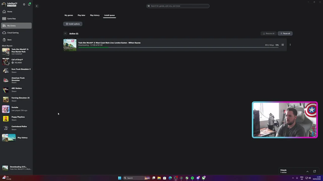
Task: Open Discord from the taskbar
Action: pos(198,178)
